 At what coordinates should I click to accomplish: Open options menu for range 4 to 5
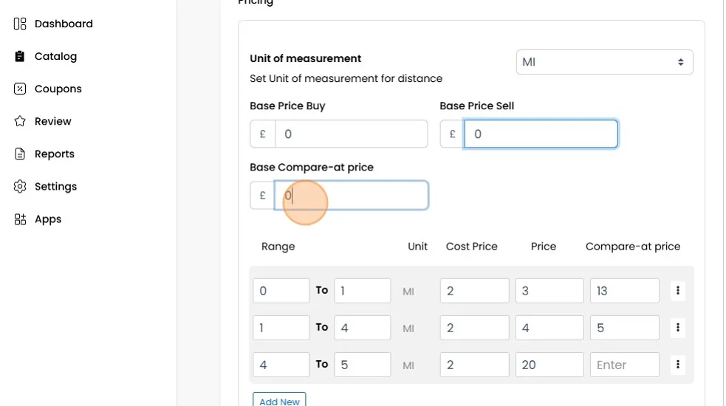678,365
